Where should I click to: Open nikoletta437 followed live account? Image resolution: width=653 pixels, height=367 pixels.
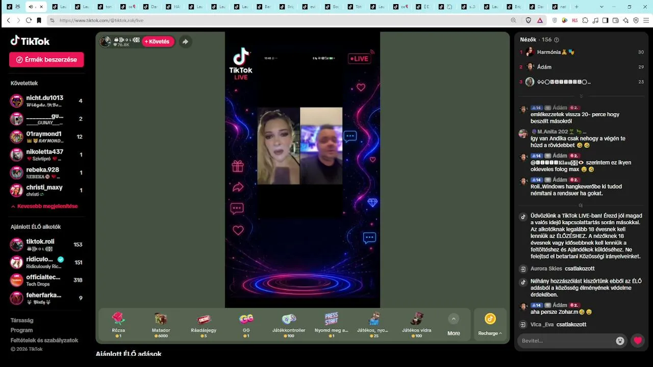click(46, 154)
